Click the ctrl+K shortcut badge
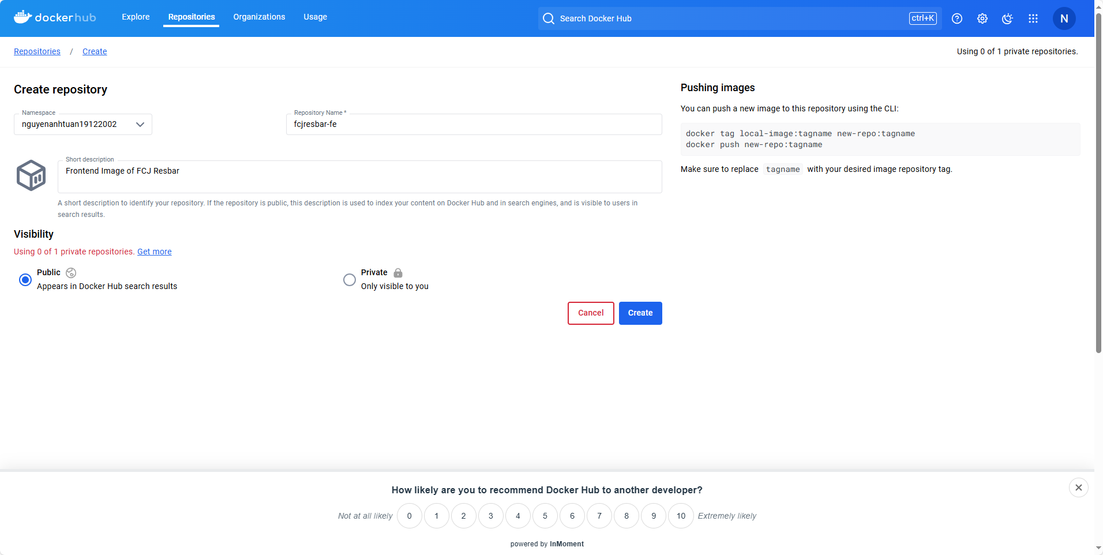1103x555 pixels. (923, 18)
